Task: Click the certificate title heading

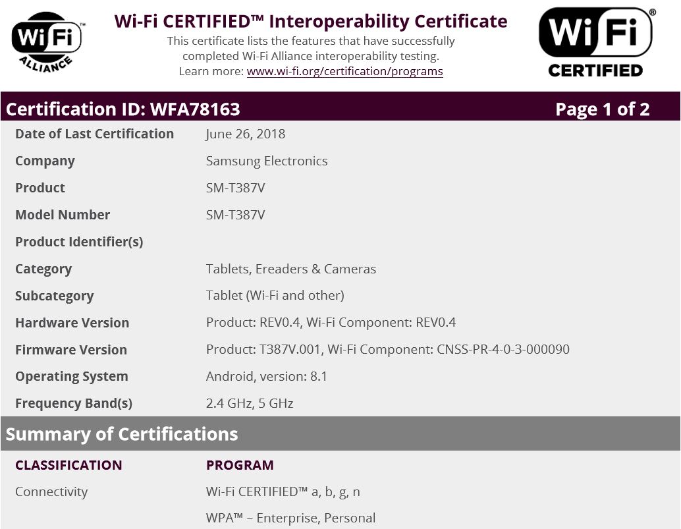Action: coord(311,21)
